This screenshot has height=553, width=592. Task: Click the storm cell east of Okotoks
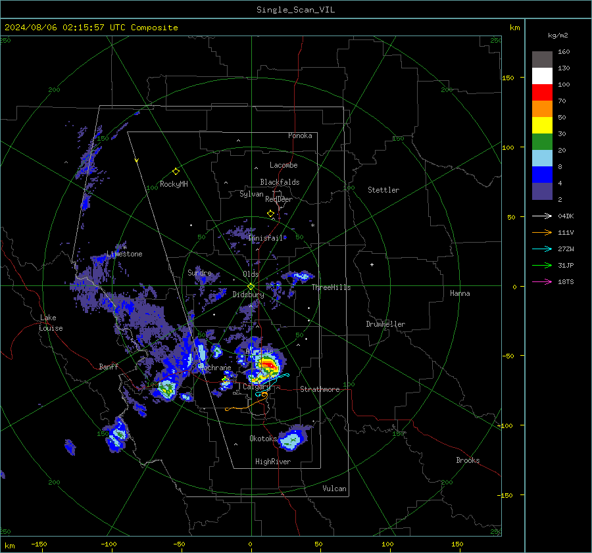click(x=292, y=439)
